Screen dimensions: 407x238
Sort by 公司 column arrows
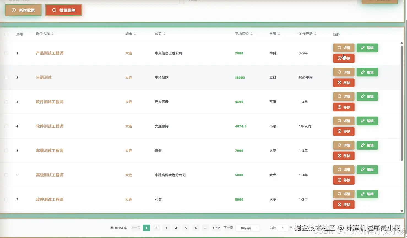(164, 34)
